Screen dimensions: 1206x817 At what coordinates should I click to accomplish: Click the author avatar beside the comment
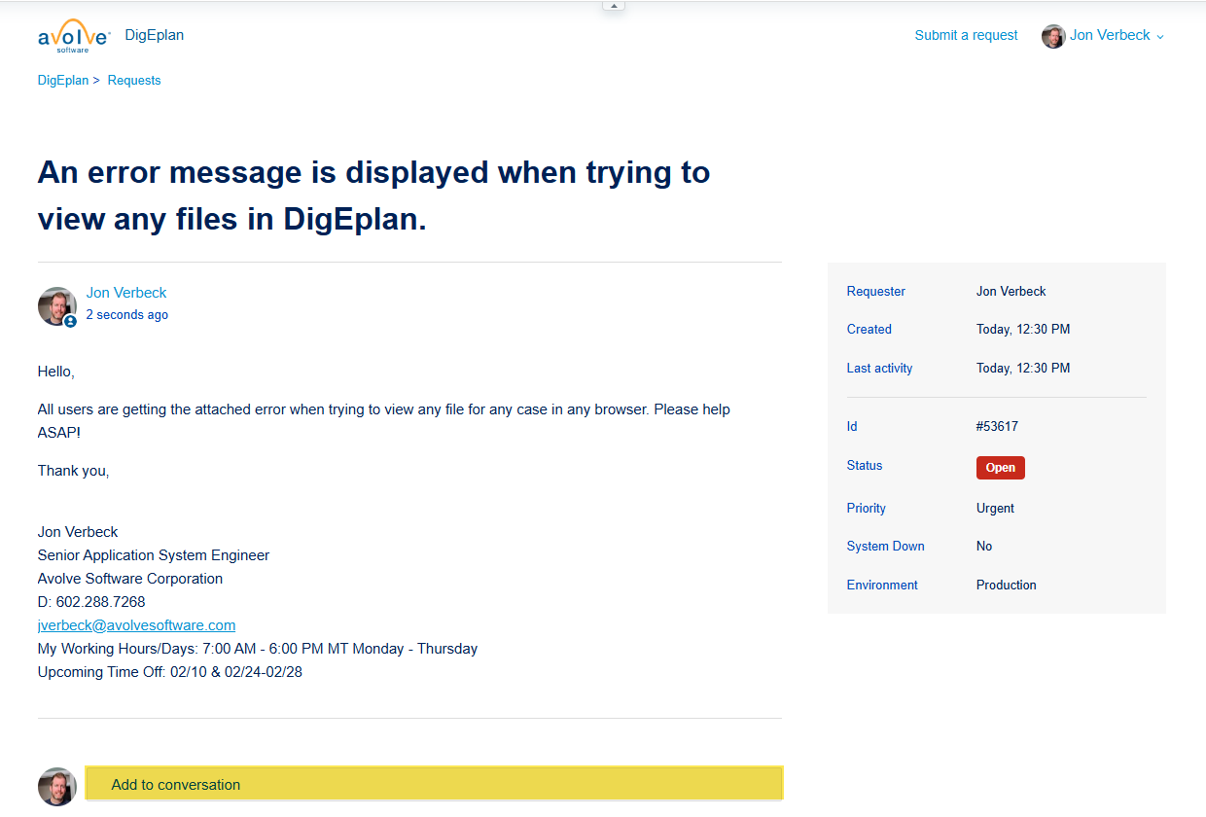point(56,306)
